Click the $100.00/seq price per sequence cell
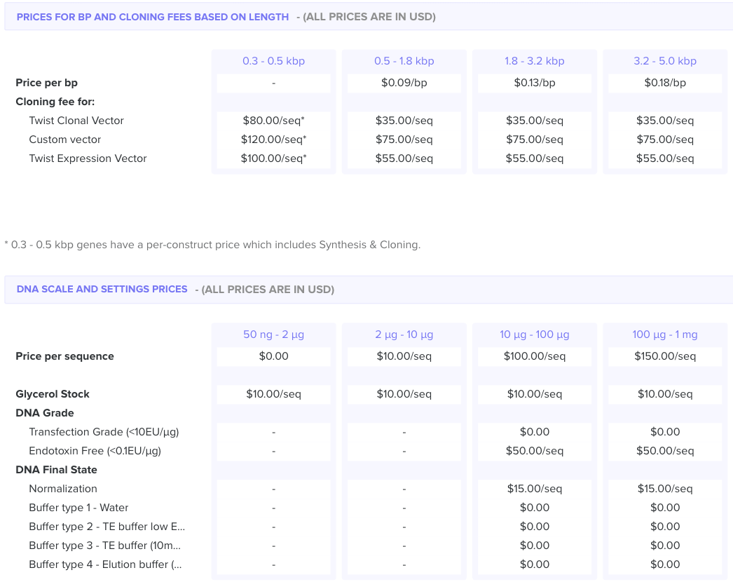 coord(534,356)
